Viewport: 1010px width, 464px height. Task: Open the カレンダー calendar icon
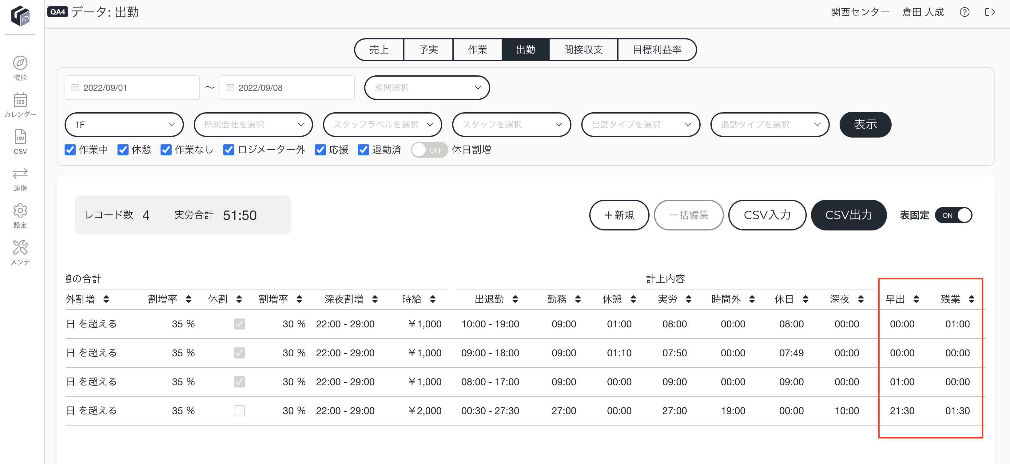click(20, 100)
